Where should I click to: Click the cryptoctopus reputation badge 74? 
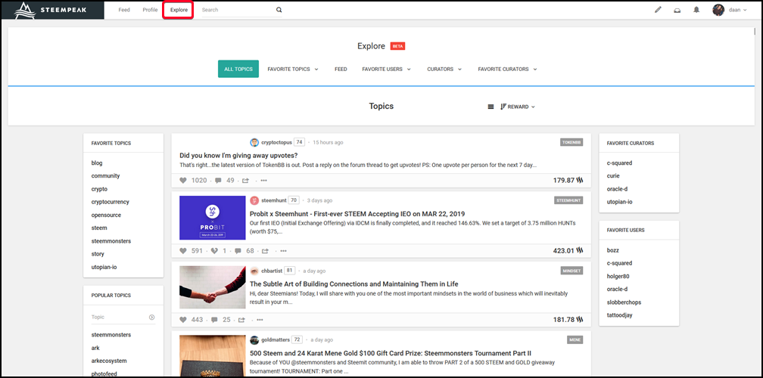(x=299, y=142)
